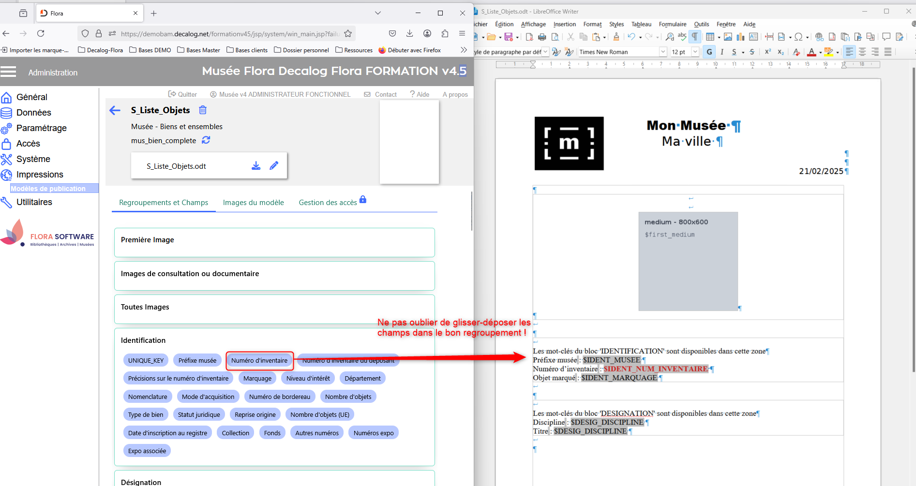Print the document from Writer toolbar
Viewport: 916px width, 486px height.
pos(542,37)
